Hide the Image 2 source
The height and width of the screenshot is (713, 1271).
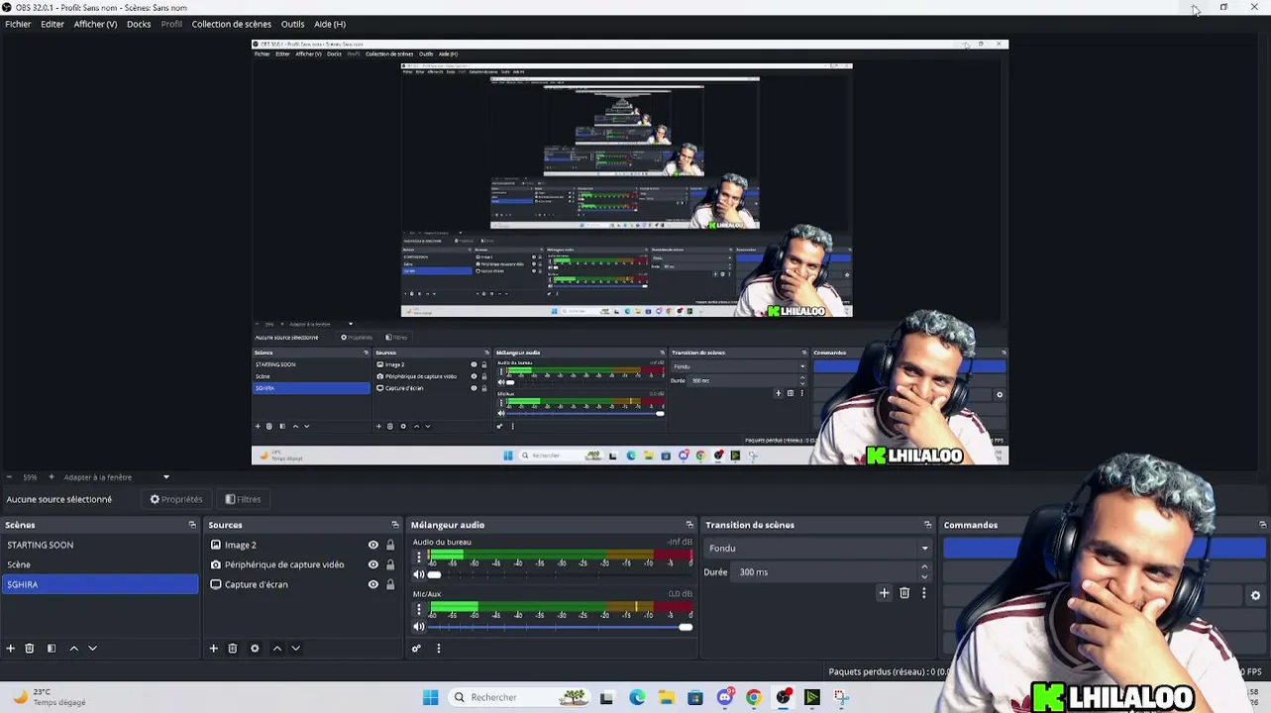373,545
